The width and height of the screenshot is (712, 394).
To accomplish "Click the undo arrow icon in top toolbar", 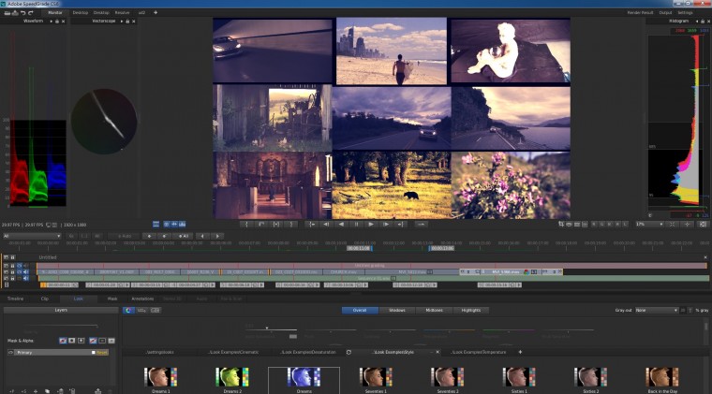I will point(23,12).
